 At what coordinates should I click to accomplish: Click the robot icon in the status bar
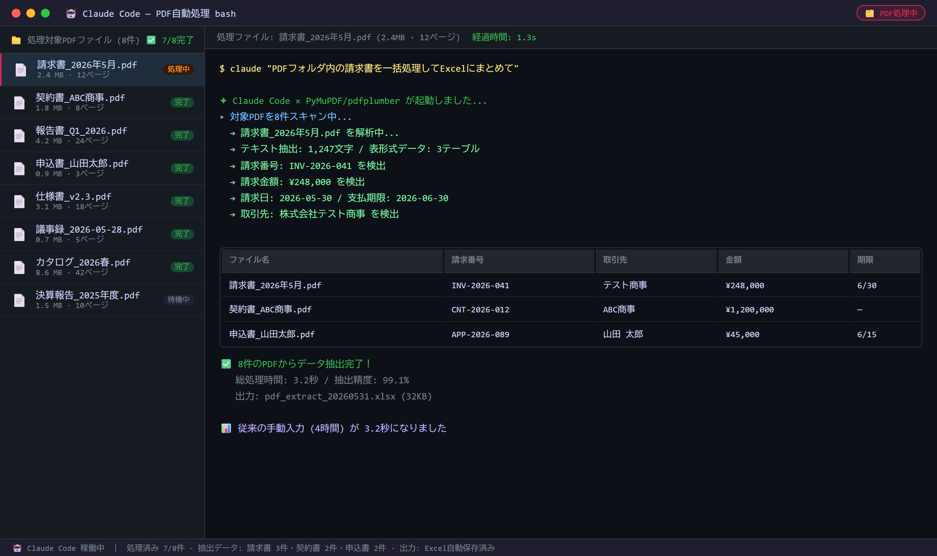(x=17, y=548)
